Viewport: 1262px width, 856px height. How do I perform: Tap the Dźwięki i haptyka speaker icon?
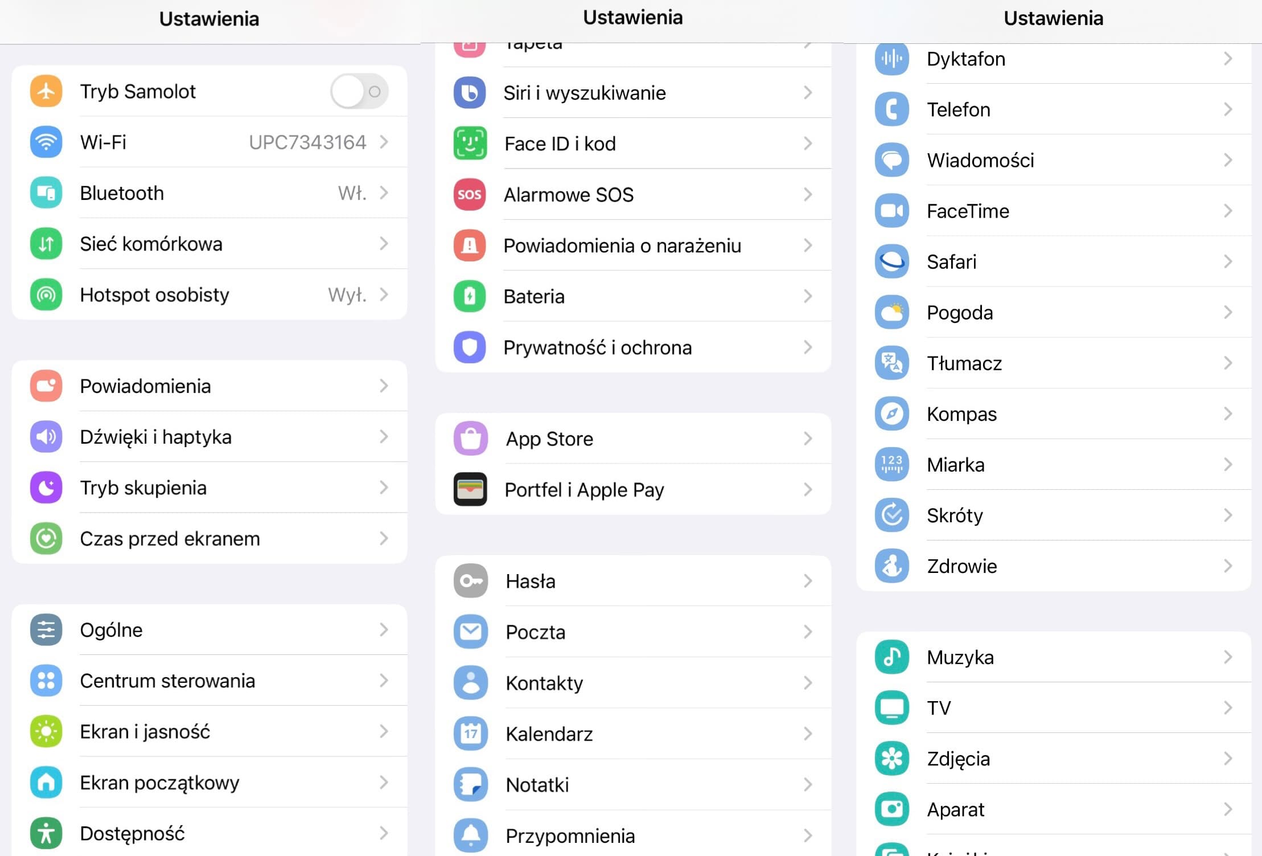click(x=46, y=437)
